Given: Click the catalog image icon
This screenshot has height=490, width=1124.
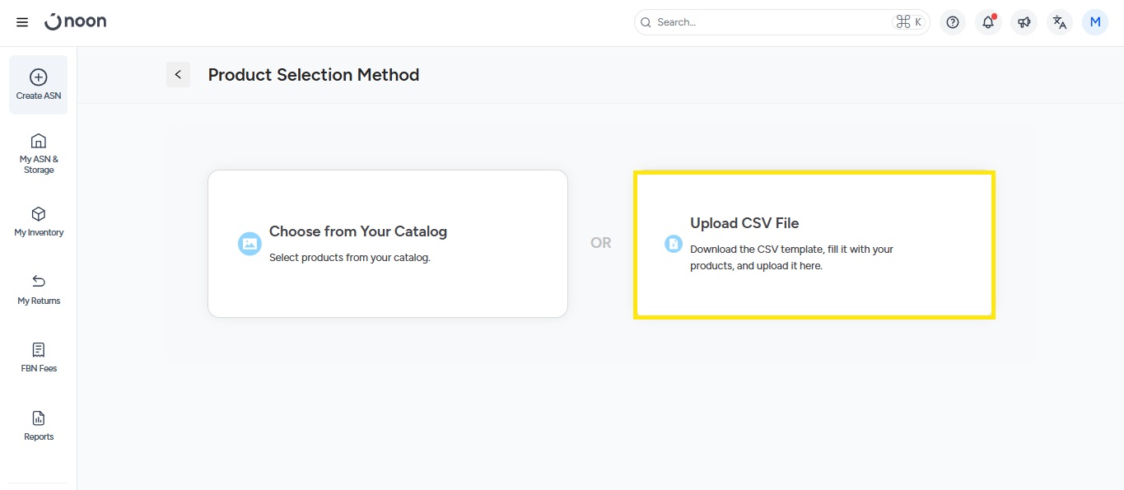Looking at the screenshot, I should pos(250,244).
